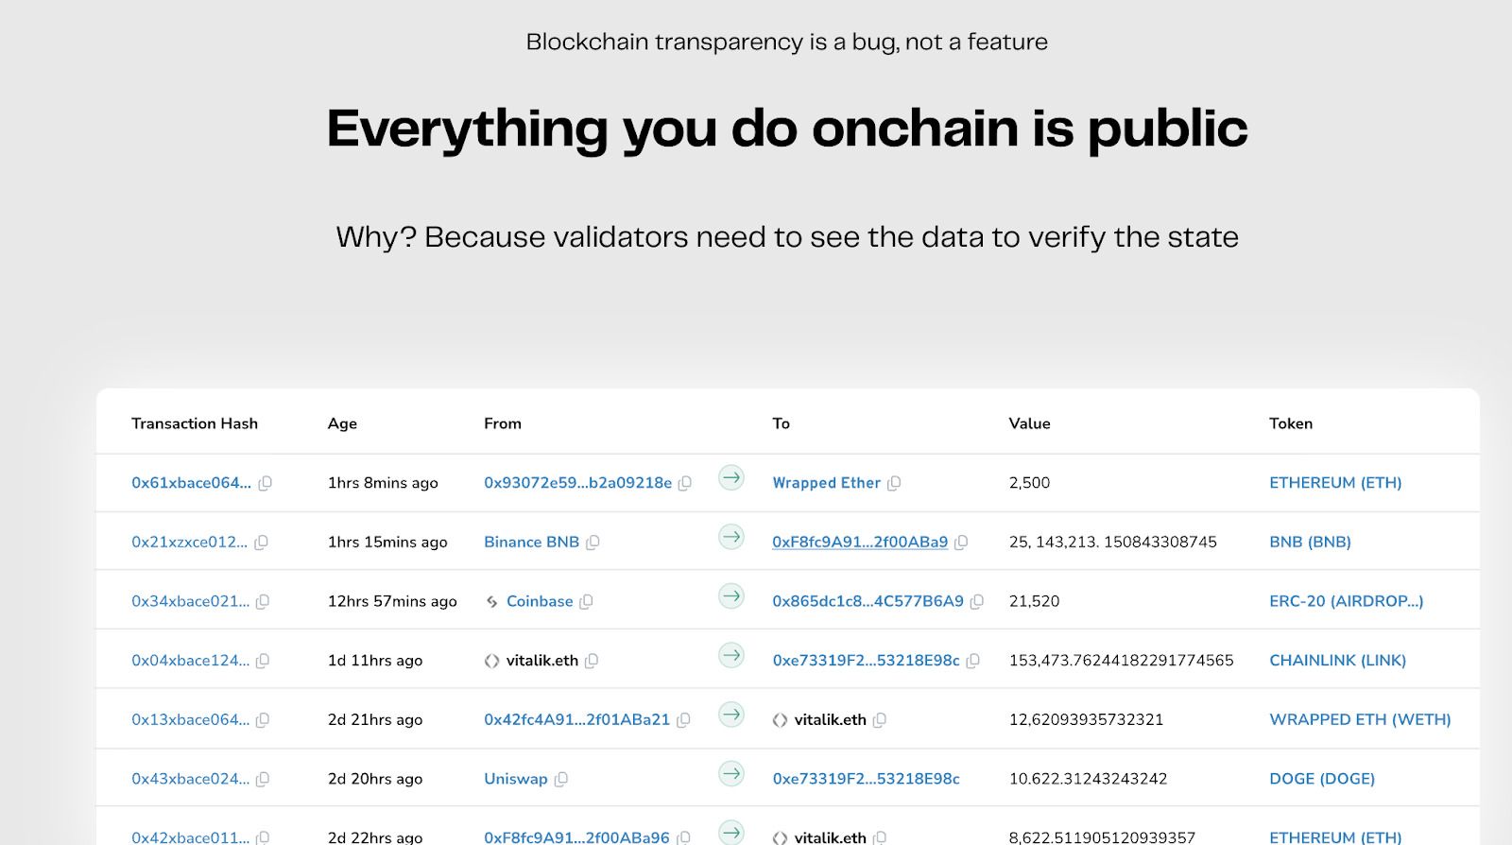Open the Uniswap sender link
Screen dimensions: 1512x845
(x=516, y=779)
